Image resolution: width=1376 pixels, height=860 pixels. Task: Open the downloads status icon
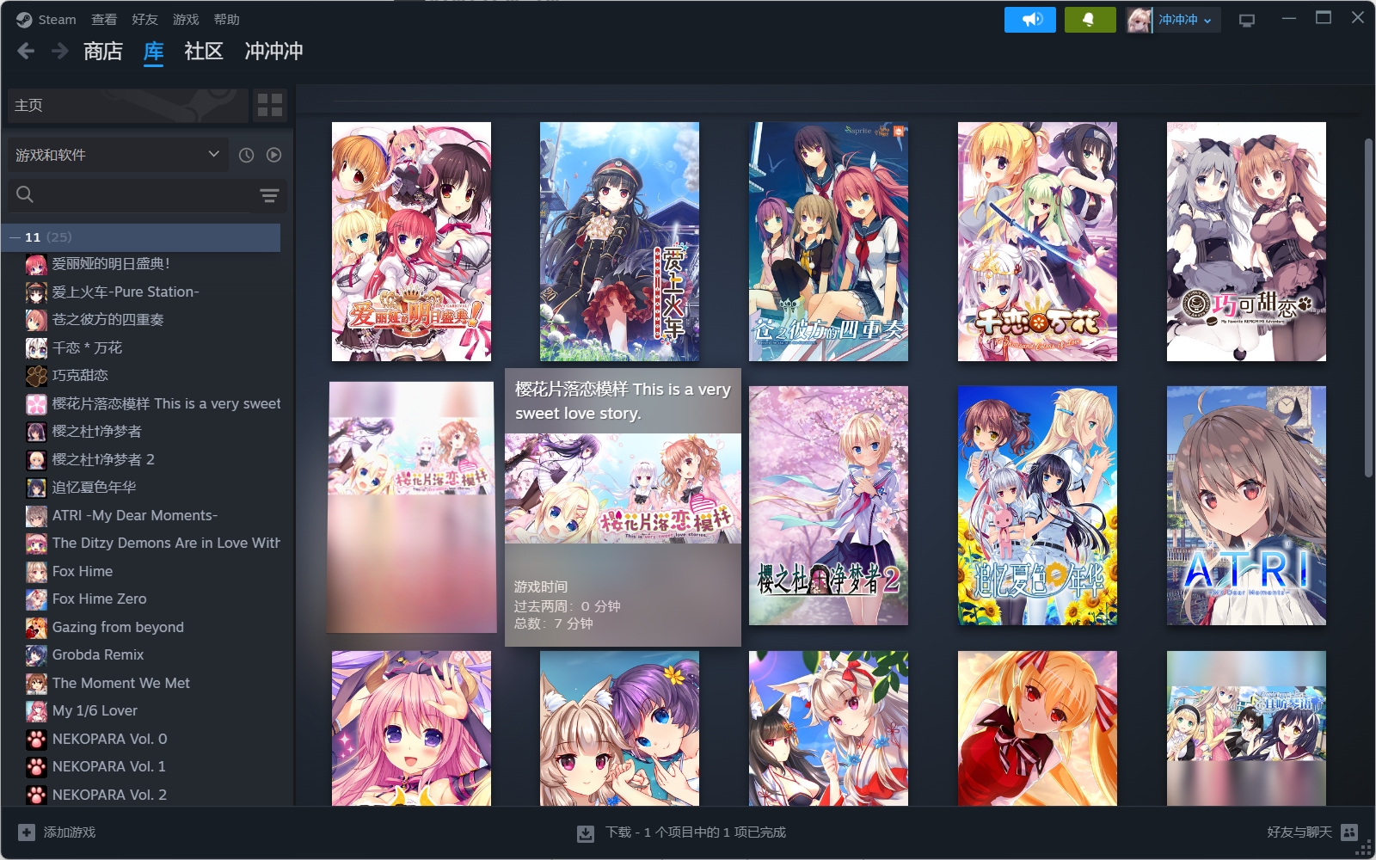coord(586,832)
